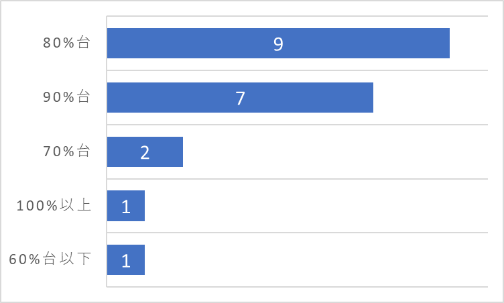Select the 80%台 bar with value 9

click(278, 43)
